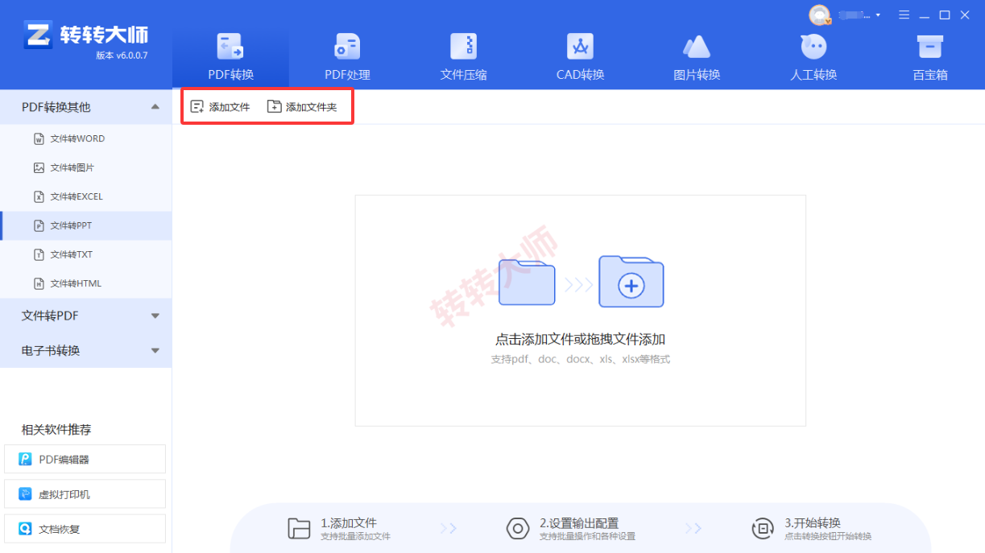Click the 转转大师 Z logo
Image resolution: width=985 pixels, height=553 pixels.
click(36, 35)
